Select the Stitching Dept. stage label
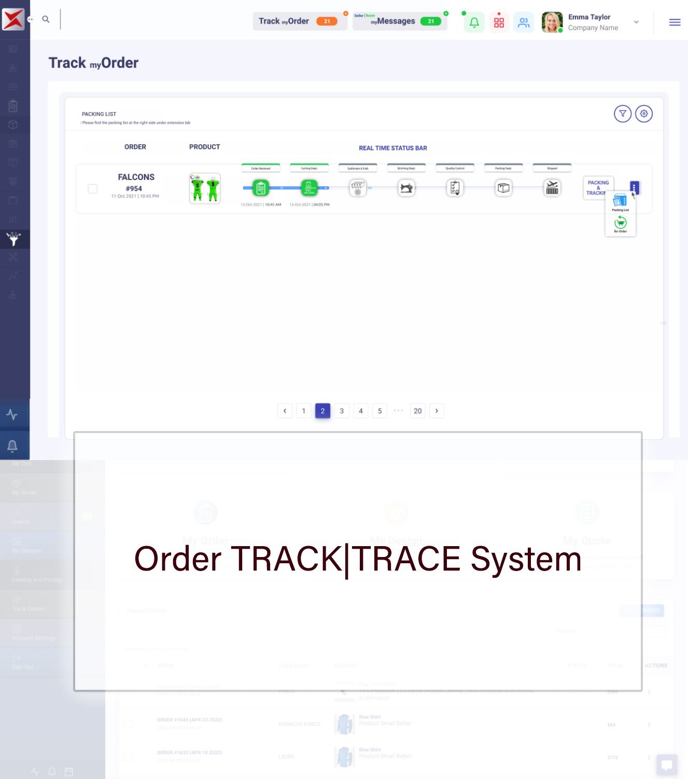Image resolution: width=688 pixels, height=779 pixels. 406,168
